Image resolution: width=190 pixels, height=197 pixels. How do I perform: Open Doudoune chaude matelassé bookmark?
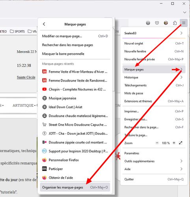pos(75,116)
